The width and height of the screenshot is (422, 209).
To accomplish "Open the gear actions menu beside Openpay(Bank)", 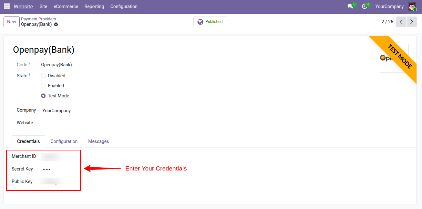I will pyautogui.click(x=56, y=24).
